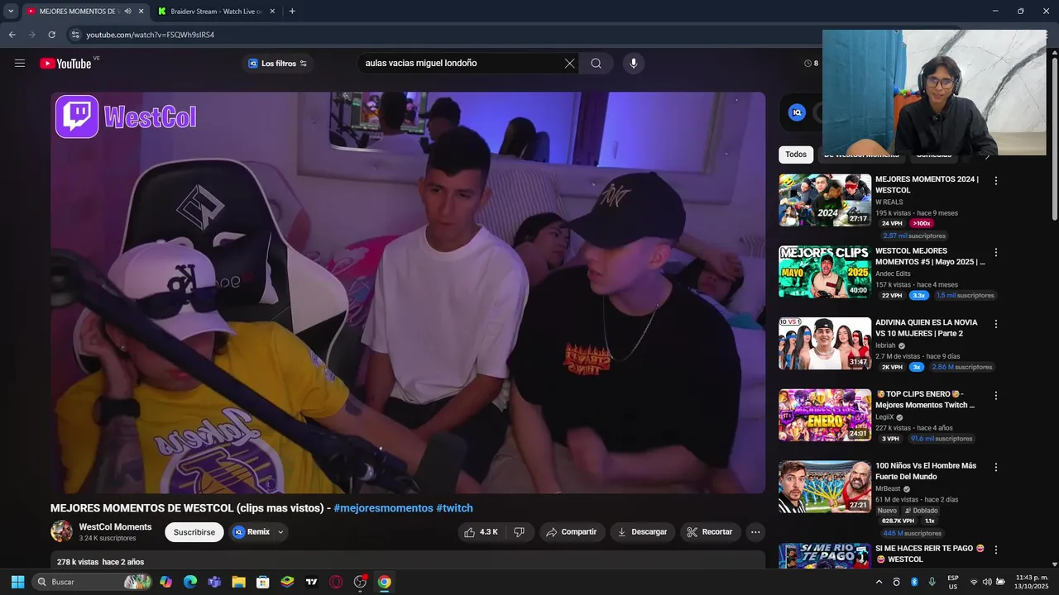
Task: Open WestCol Moments channel avatar
Action: [x=61, y=531]
